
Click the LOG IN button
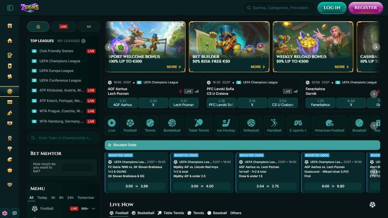[x=332, y=8]
